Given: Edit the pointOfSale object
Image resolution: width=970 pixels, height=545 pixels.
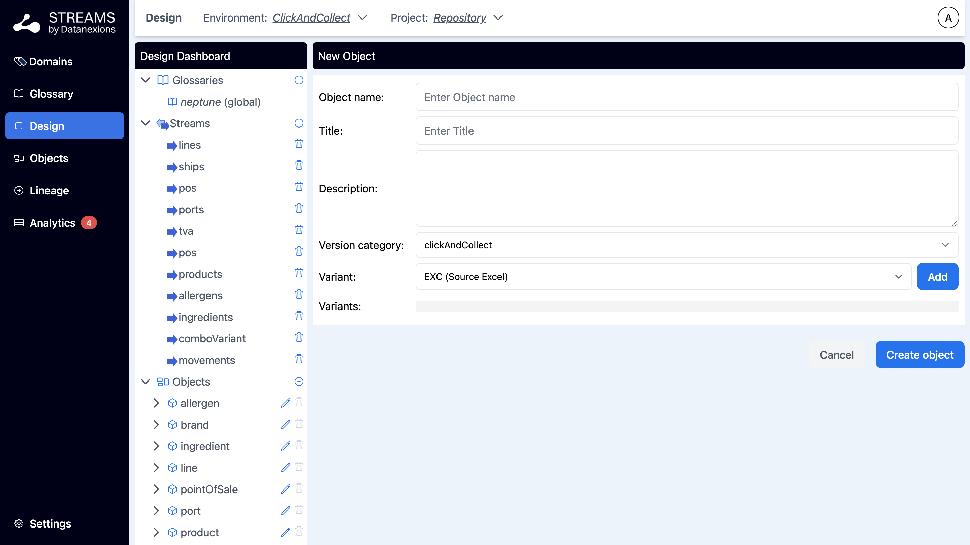Looking at the screenshot, I should 285,489.
